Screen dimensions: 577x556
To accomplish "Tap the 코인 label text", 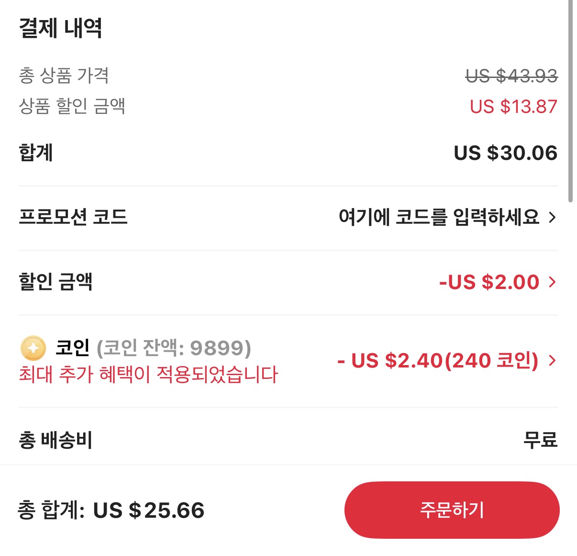I will coord(73,348).
